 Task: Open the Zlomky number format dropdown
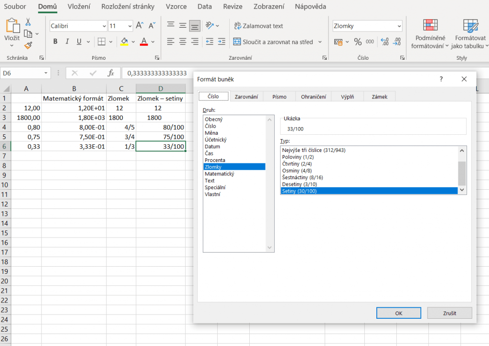click(x=399, y=26)
